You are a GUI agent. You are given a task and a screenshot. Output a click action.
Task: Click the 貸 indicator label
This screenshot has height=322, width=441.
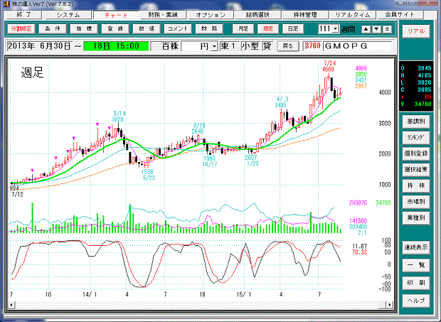point(267,46)
